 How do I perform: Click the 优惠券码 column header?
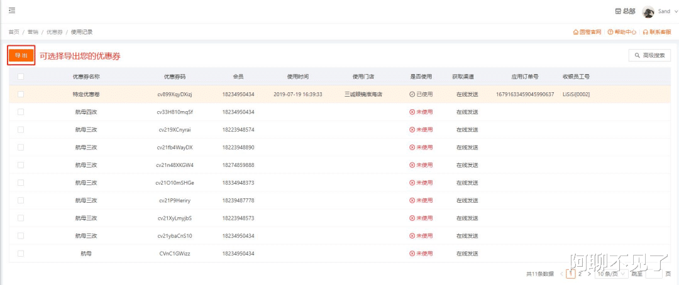pyautogui.click(x=175, y=77)
